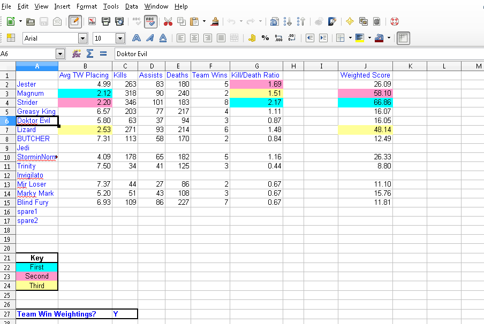
Task: Open the Navigator star icon
Action: (x=349, y=21)
